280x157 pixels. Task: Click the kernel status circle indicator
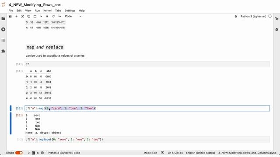[x=270, y=16]
